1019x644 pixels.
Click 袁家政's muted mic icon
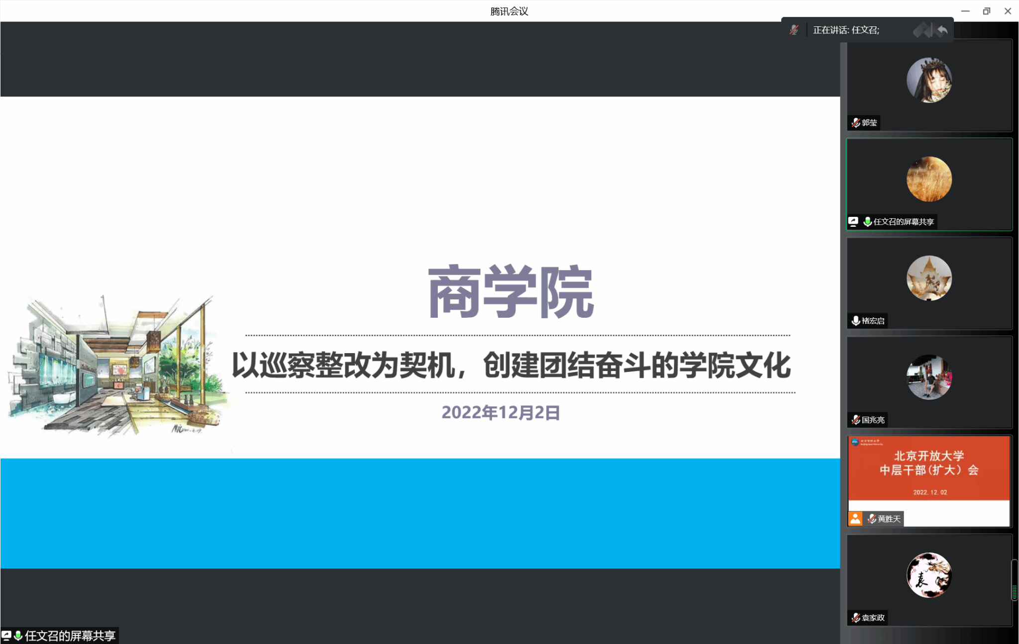click(856, 618)
